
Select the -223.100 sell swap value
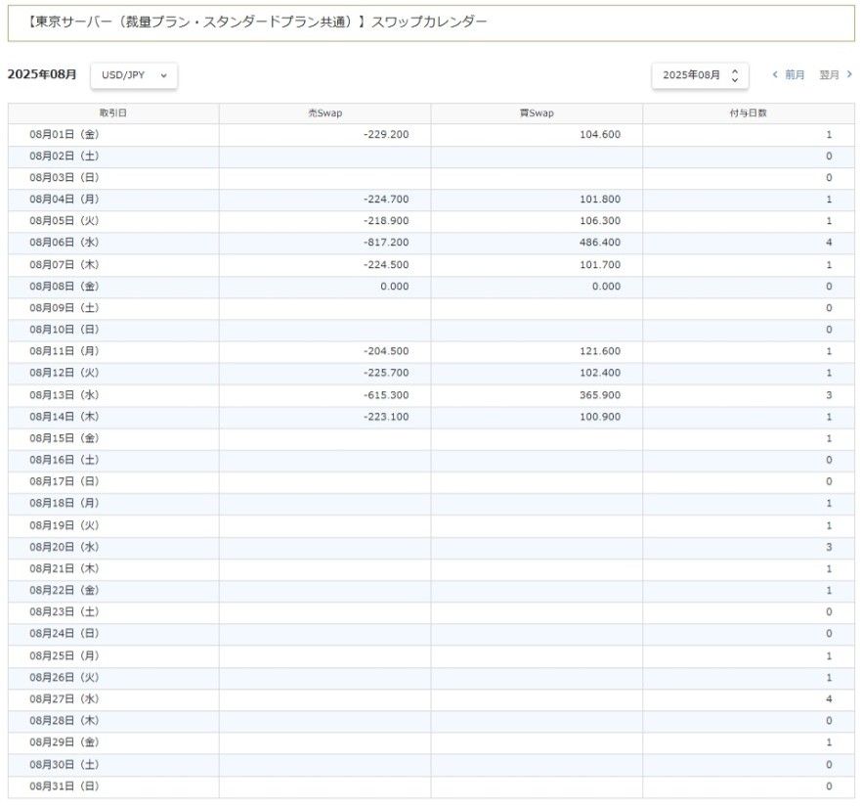[x=386, y=417]
